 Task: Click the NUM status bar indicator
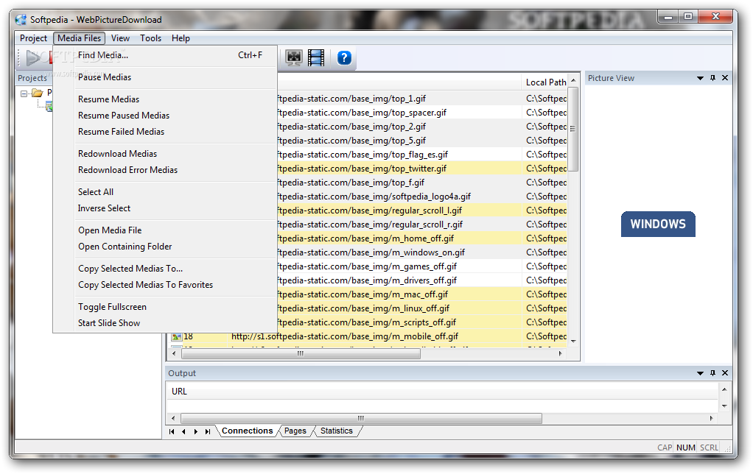point(685,448)
